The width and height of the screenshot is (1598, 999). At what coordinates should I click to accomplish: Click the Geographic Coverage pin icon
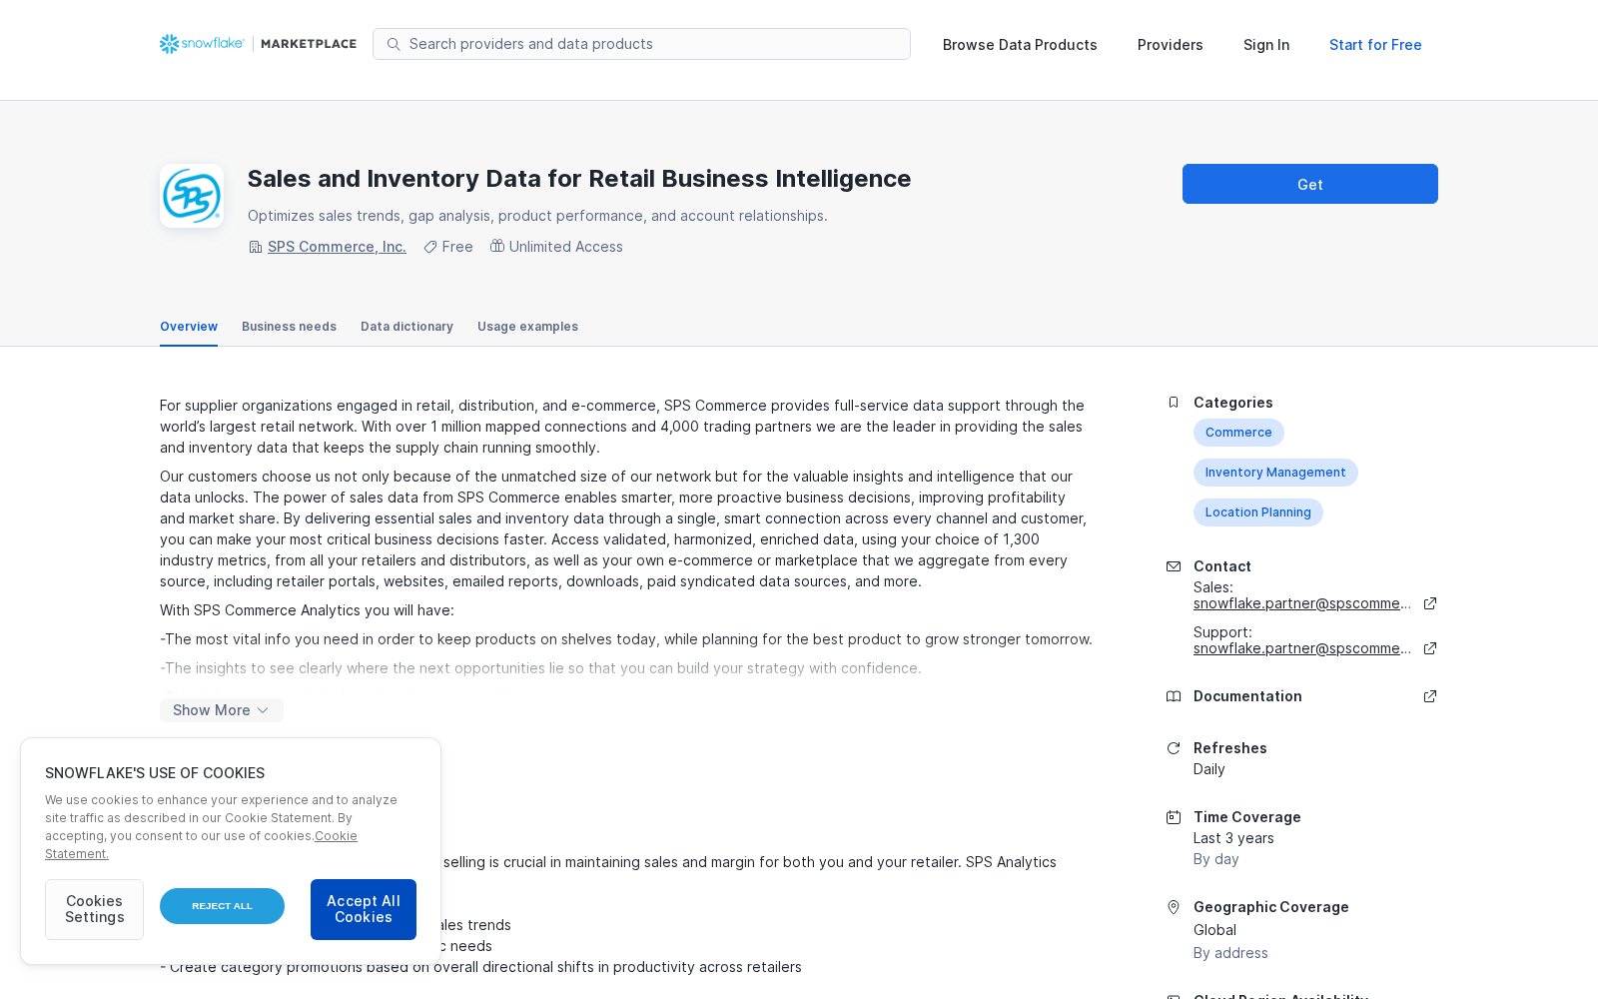coord(1174,907)
